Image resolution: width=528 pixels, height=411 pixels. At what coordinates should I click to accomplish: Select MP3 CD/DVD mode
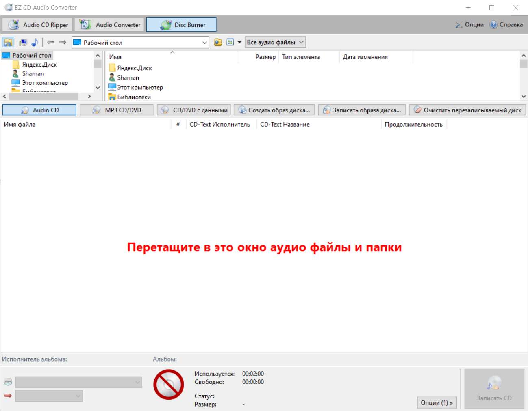pyautogui.click(x=117, y=110)
